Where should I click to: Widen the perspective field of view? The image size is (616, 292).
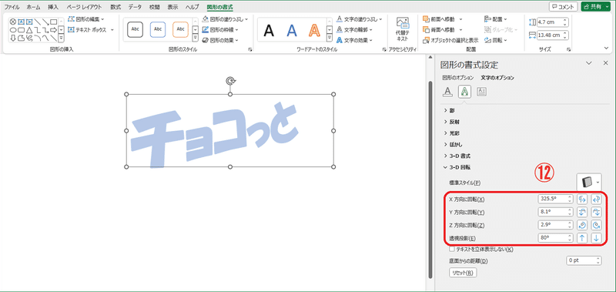pos(596,238)
